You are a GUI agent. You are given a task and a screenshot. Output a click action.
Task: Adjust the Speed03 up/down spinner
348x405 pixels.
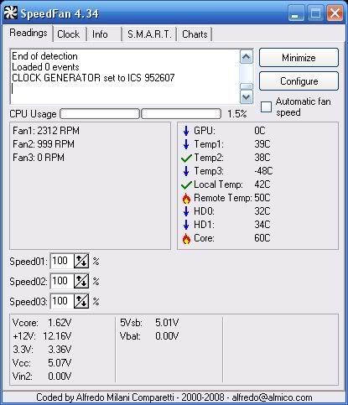coord(81,301)
